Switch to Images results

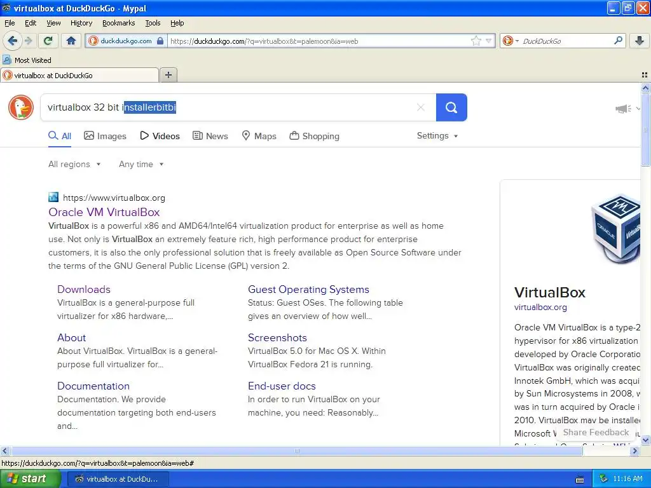(x=105, y=136)
